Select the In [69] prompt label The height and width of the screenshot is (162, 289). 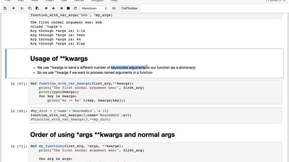19,111
